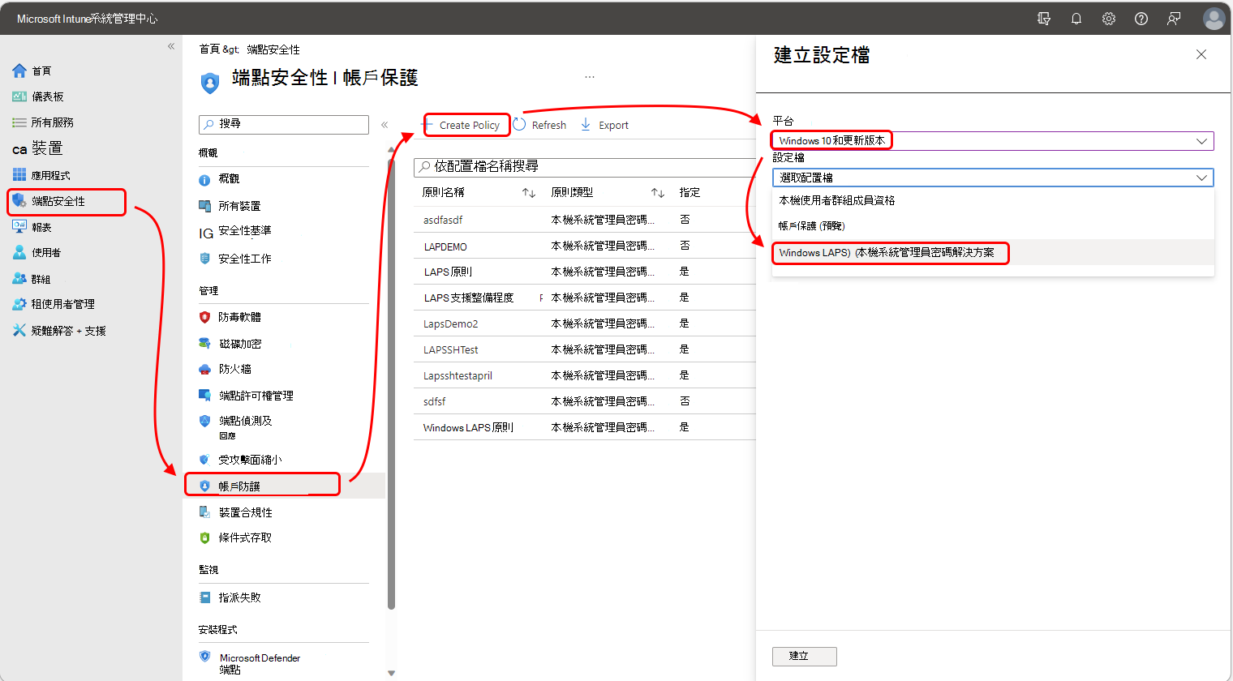Click the 租使用者管理 icon

tap(19, 304)
